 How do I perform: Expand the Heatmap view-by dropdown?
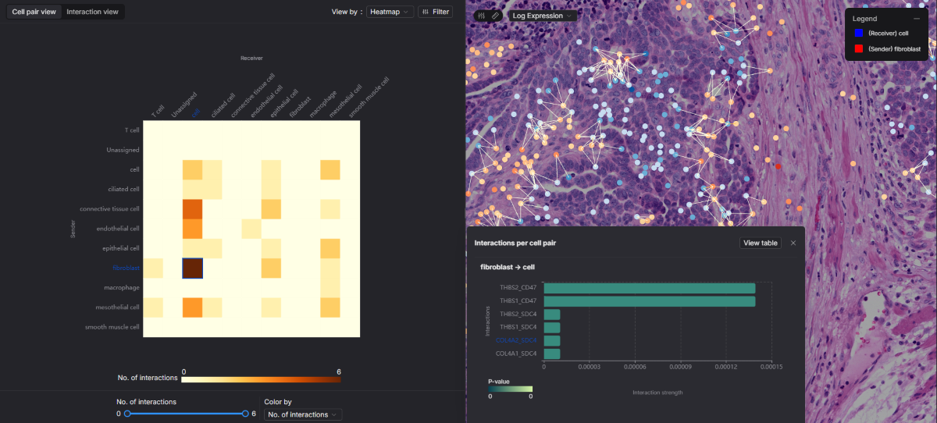coord(390,12)
